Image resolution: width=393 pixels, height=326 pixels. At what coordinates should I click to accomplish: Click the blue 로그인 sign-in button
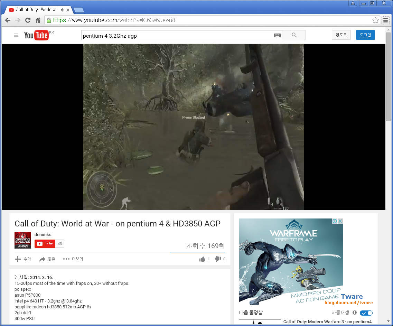point(365,35)
